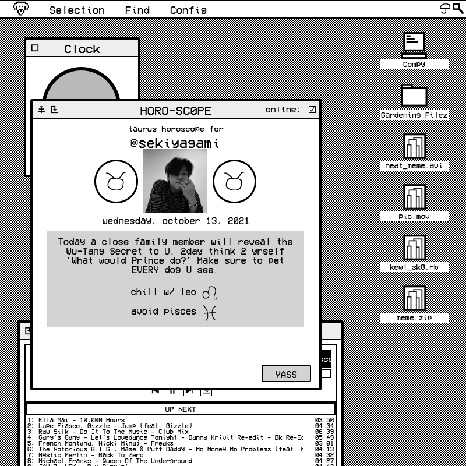Click the Clock title bar text
Screen dimensions: 466x466
pos(82,49)
